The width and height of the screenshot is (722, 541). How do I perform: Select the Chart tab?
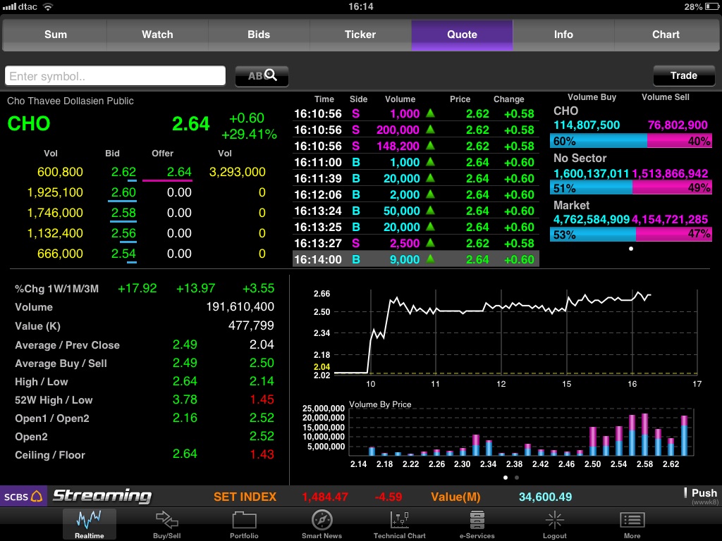[x=666, y=35]
